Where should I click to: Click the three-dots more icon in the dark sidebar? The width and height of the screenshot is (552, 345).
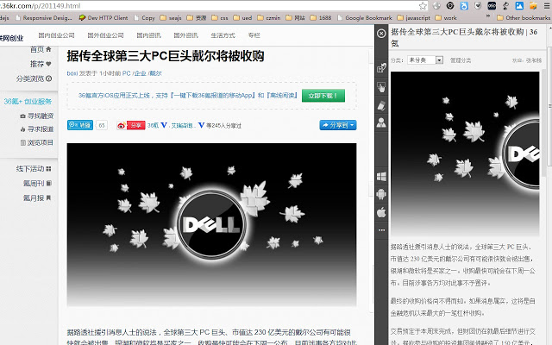(x=381, y=230)
